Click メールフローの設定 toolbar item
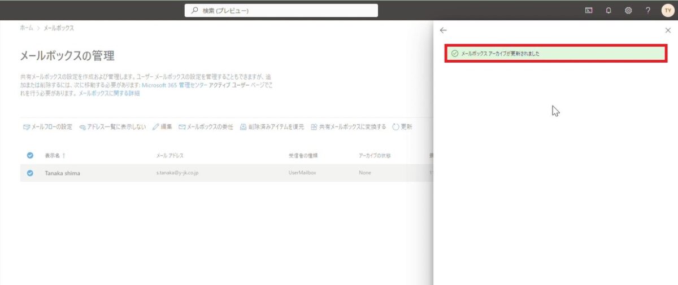678x285 pixels. (x=47, y=127)
